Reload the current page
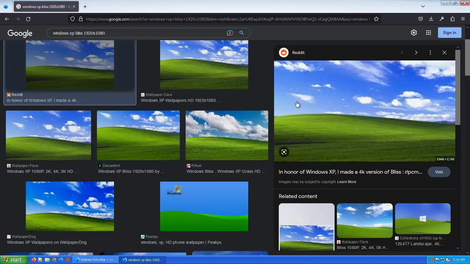 [28, 19]
